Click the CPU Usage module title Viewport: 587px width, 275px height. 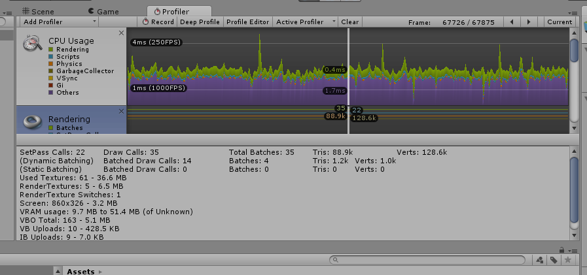click(x=71, y=40)
